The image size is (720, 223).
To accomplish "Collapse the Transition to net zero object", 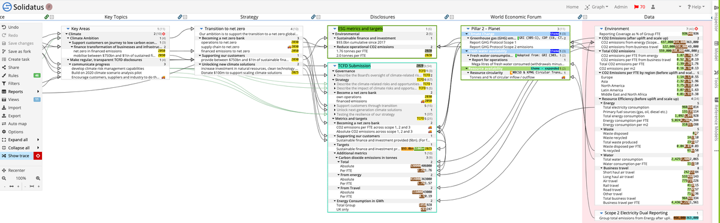I will 202,29.
